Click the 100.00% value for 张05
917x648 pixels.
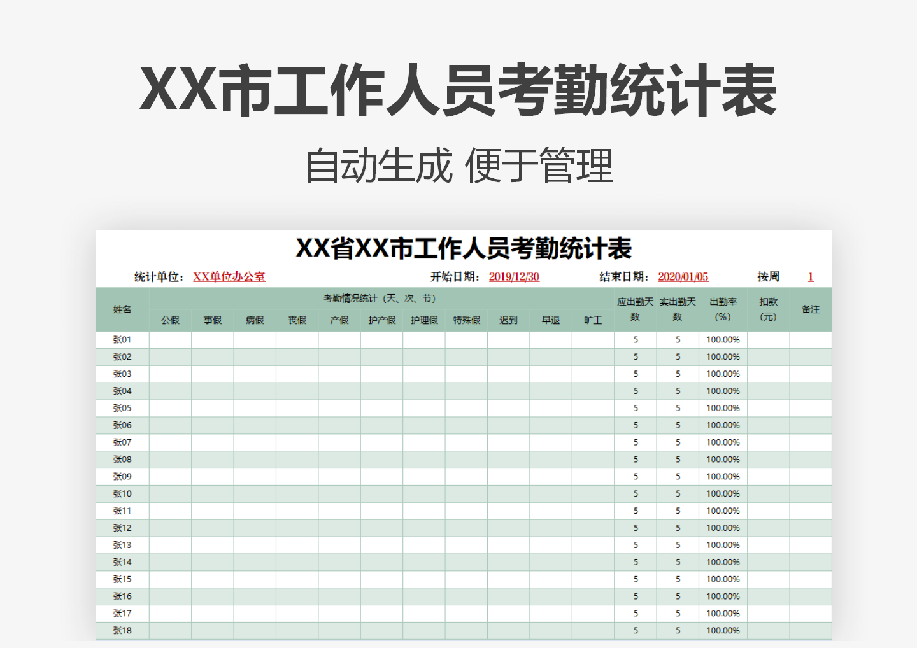(723, 408)
